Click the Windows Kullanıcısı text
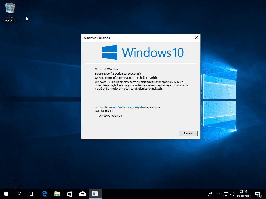 click(x=110, y=116)
